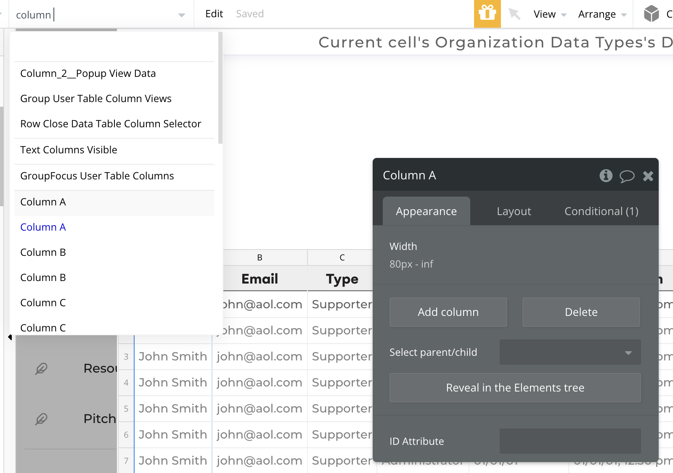The image size is (673, 473).
Task: Open the comment bubble in Column A panel
Action: point(627,176)
